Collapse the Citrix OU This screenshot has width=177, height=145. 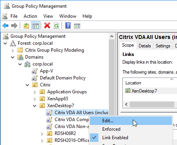pyautogui.click(x=27, y=85)
